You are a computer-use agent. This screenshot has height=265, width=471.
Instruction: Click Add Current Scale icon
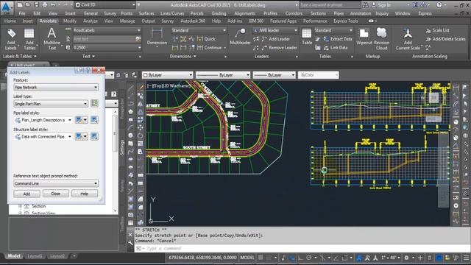[408, 39]
